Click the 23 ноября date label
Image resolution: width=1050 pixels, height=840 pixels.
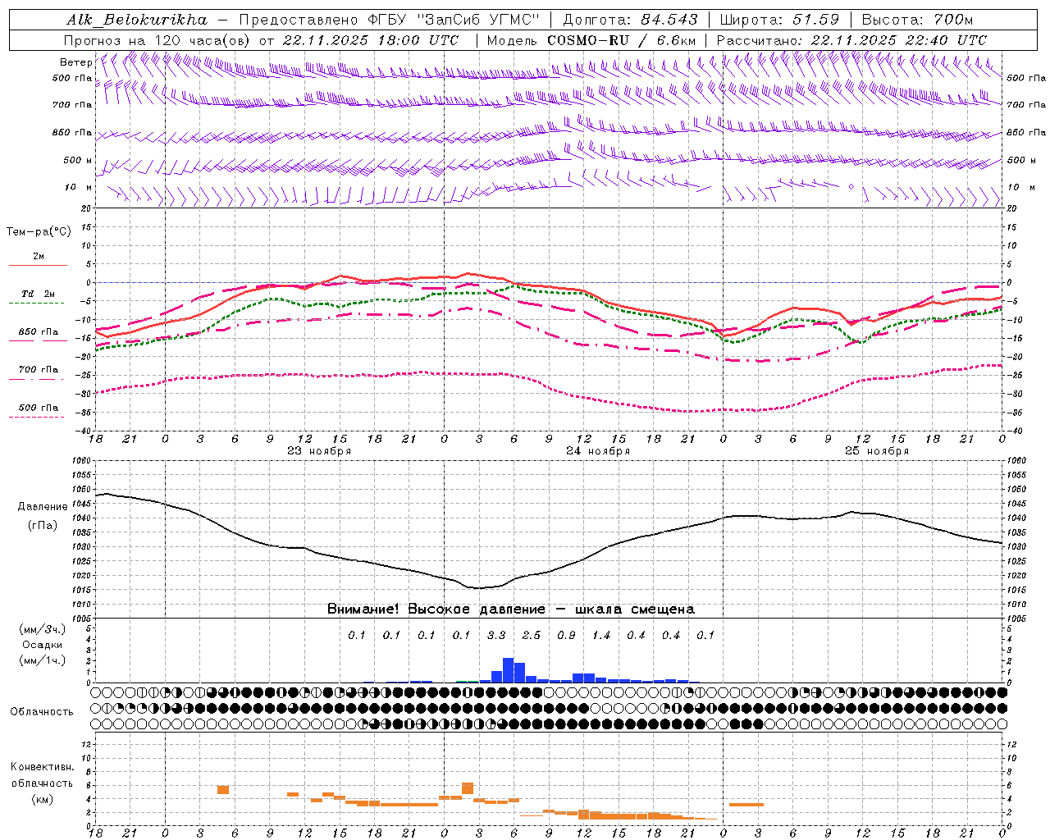(x=318, y=451)
